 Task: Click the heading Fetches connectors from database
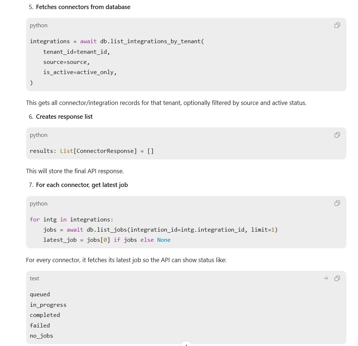(83, 7)
